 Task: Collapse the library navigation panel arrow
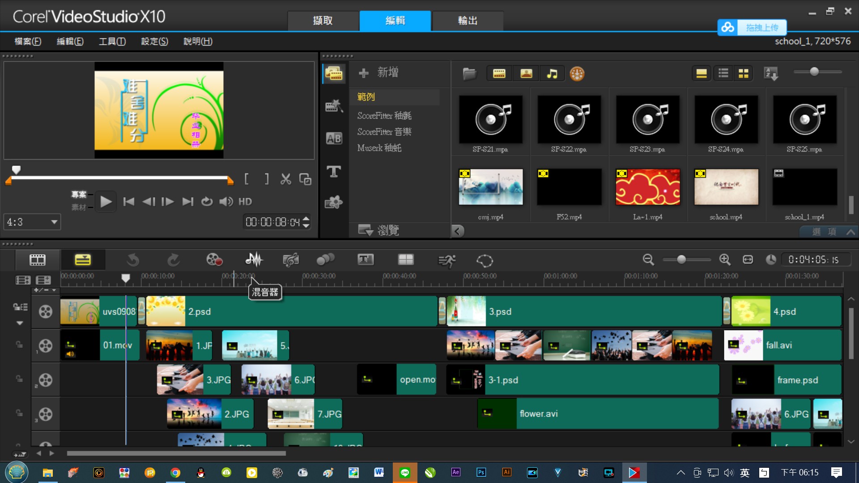coord(458,231)
